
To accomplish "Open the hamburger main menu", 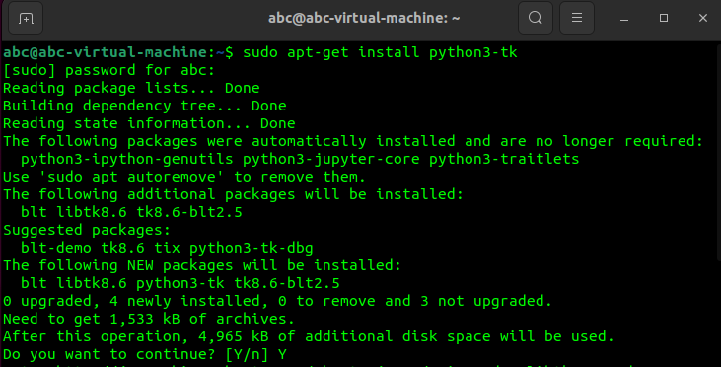I will pyautogui.click(x=577, y=18).
